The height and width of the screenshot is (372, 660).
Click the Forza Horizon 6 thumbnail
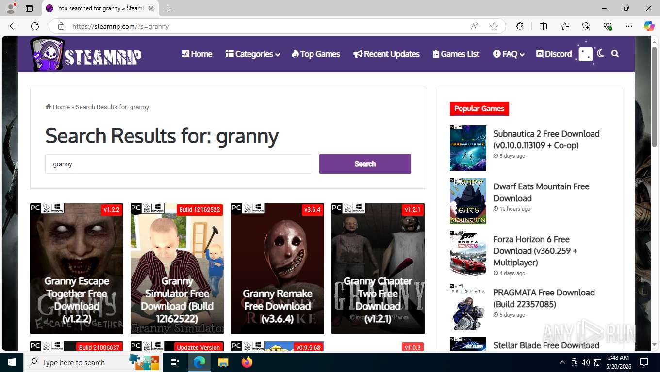point(468,254)
